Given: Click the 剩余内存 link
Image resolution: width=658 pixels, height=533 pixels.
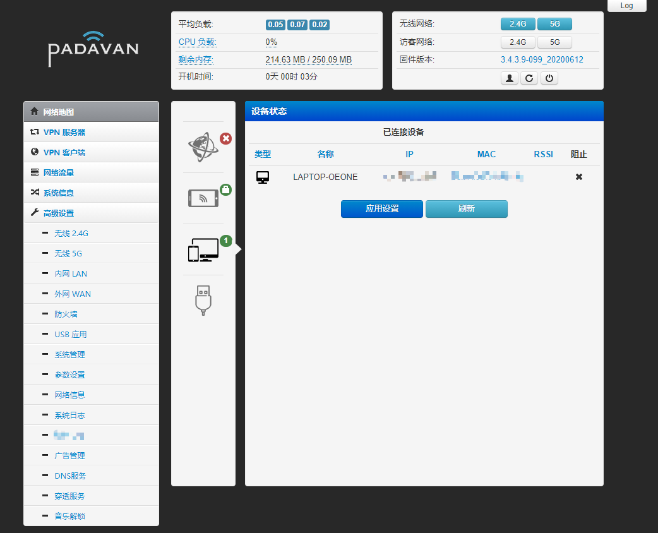Looking at the screenshot, I should (x=196, y=59).
